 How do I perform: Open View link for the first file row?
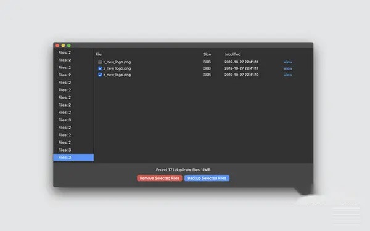(x=287, y=62)
